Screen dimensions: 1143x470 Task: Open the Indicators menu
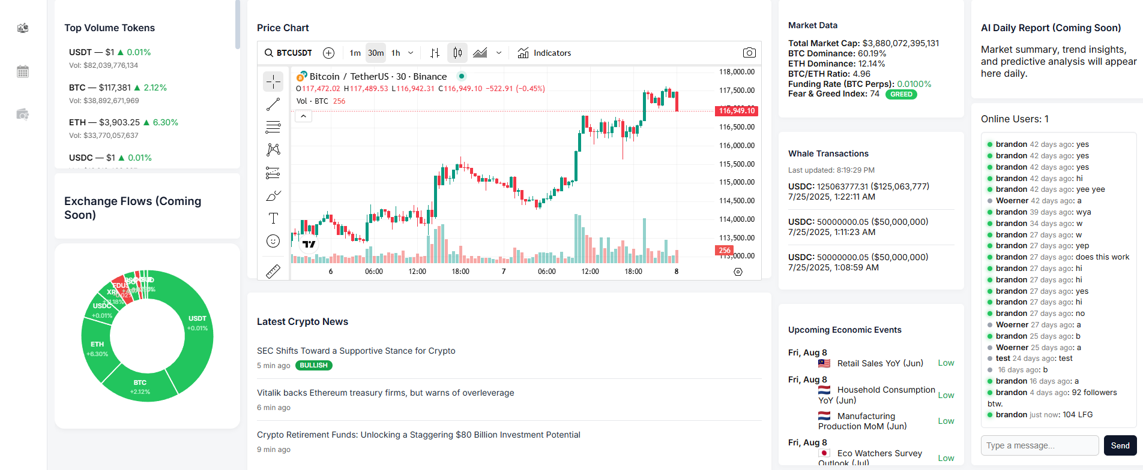tap(544, 53)
